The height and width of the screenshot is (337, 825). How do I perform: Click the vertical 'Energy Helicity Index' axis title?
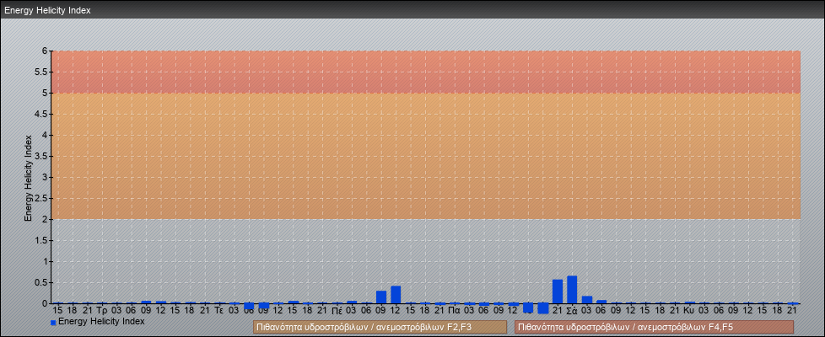[x=29, y=178]
